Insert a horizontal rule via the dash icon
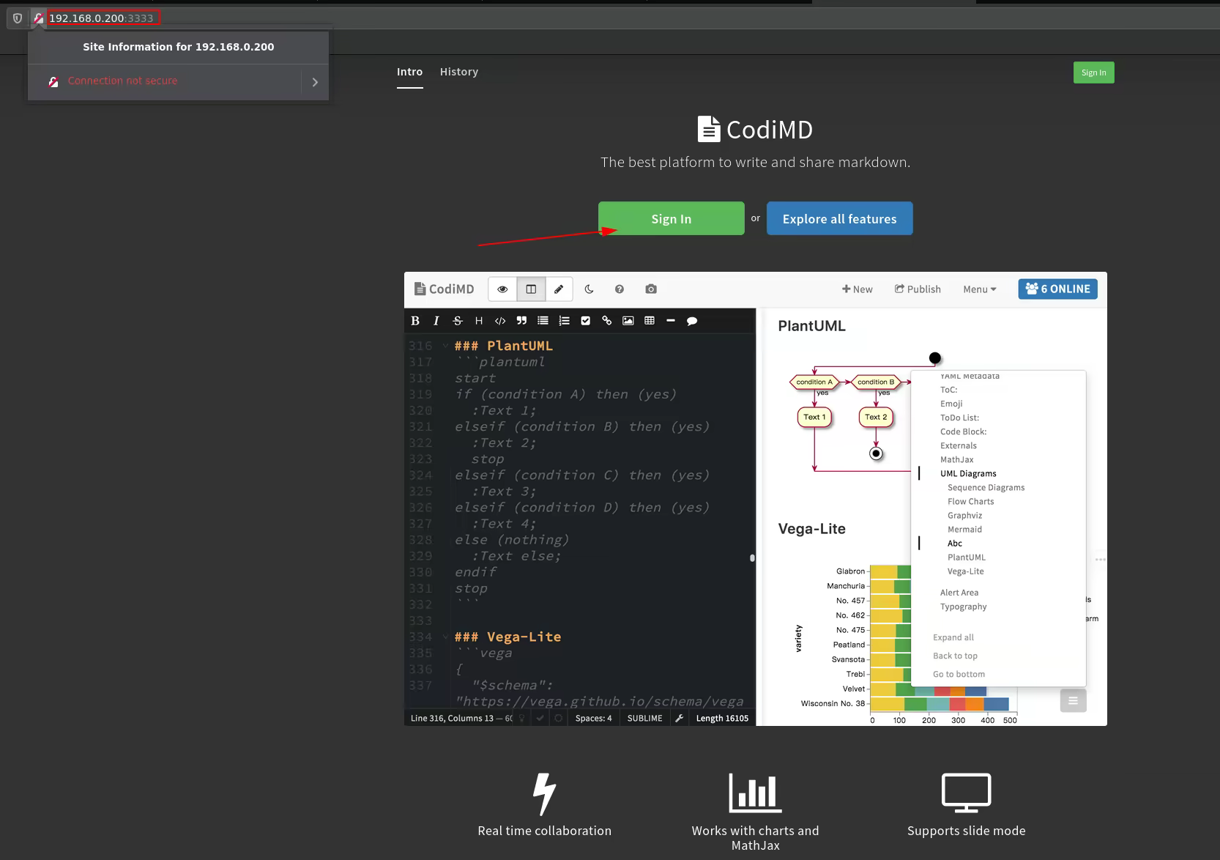 pyautogui.click(x=670, y=321)
